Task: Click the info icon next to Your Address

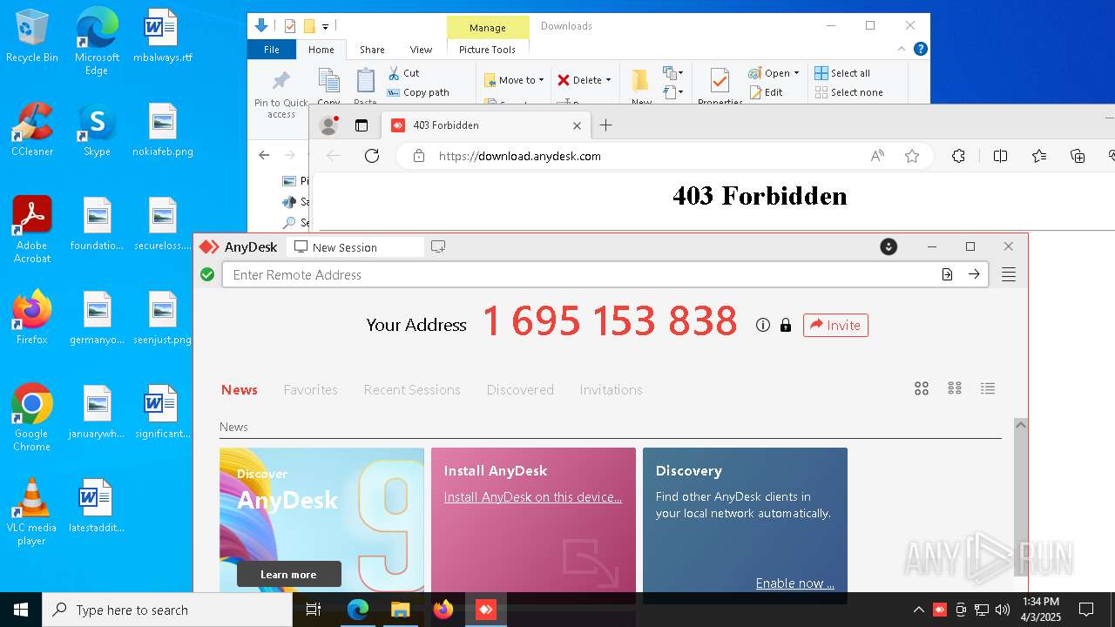Action: click(763, 325)
